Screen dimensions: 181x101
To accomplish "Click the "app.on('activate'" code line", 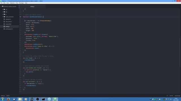I will click(x=33, y=82).
